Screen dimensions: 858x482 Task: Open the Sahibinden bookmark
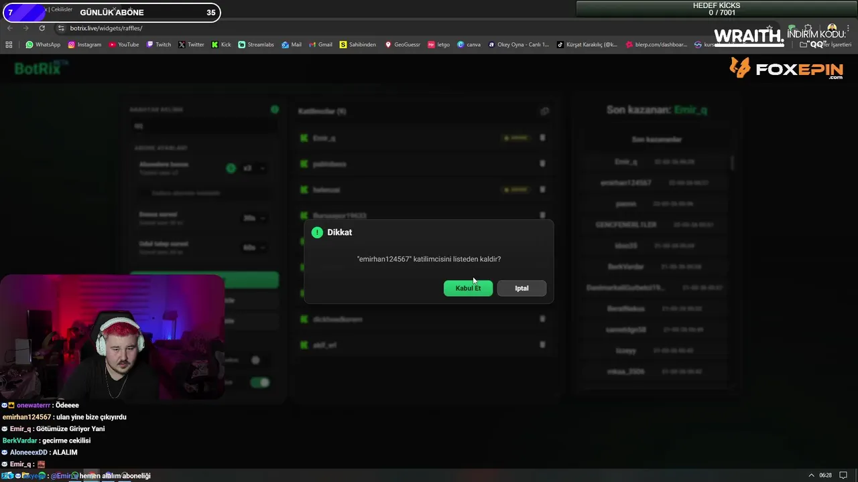(x=358, y=45)
